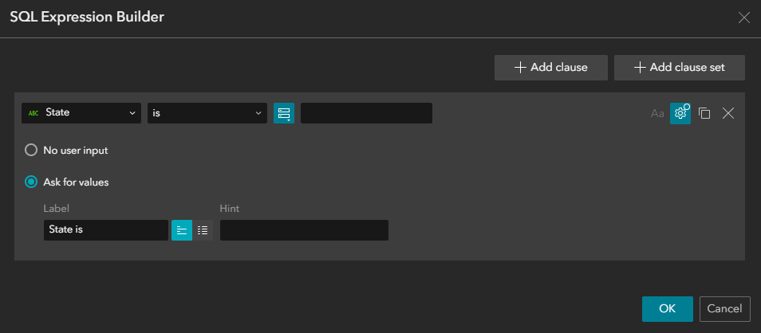
Task: Click the source type selector icon
Action: coord(284,113)
